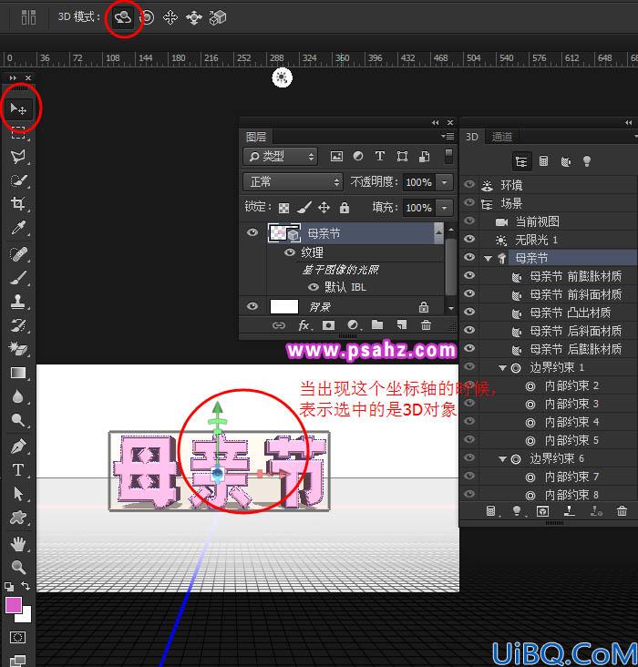Select the Spot Healing Brush tool
The height and width of the screenshot is (667, 638).
point(18,254)
